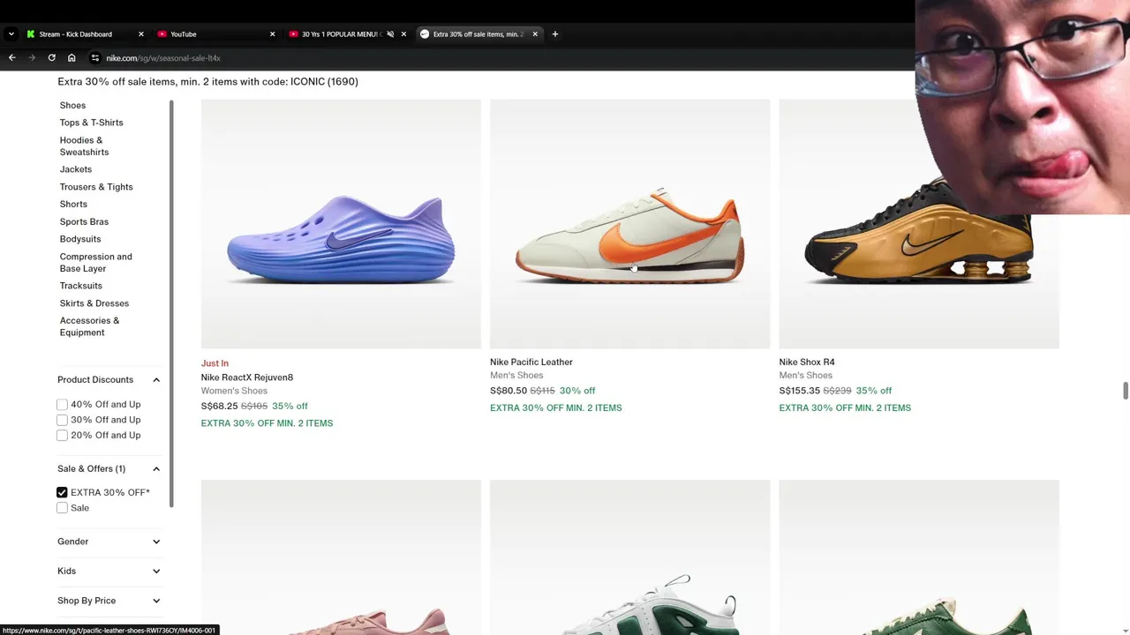
Task: Open the Shorts category
Action: click(x=73, y=204)
